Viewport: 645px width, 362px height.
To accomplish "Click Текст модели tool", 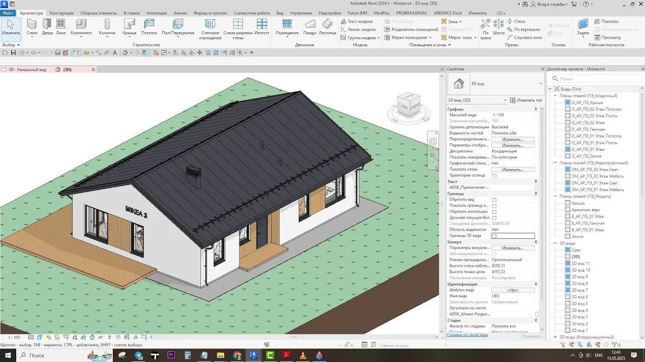I will 356,22.
